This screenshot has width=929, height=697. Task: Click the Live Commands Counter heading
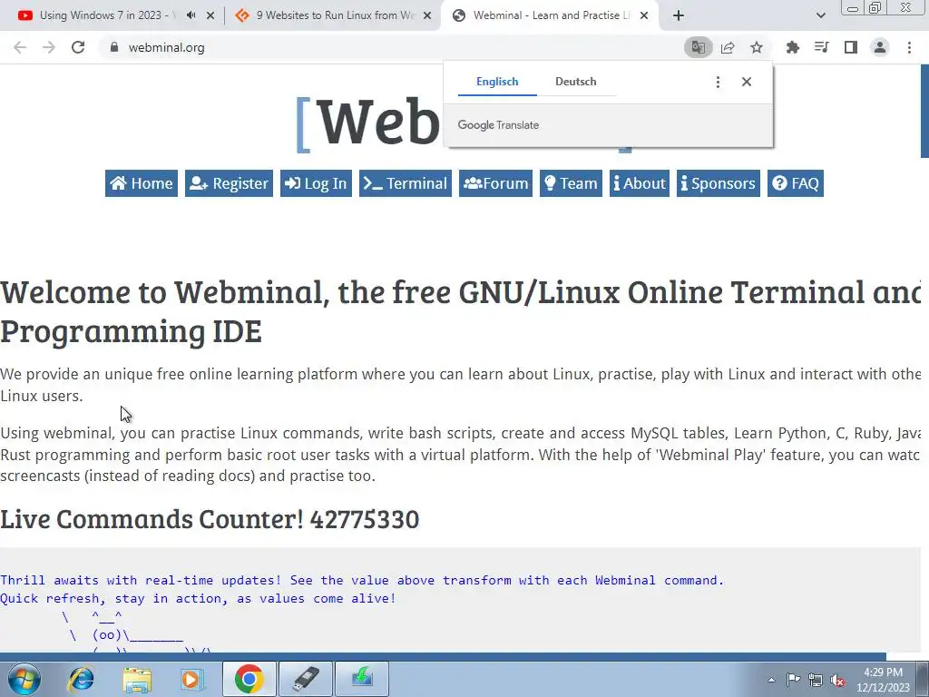tap(210, 519)
